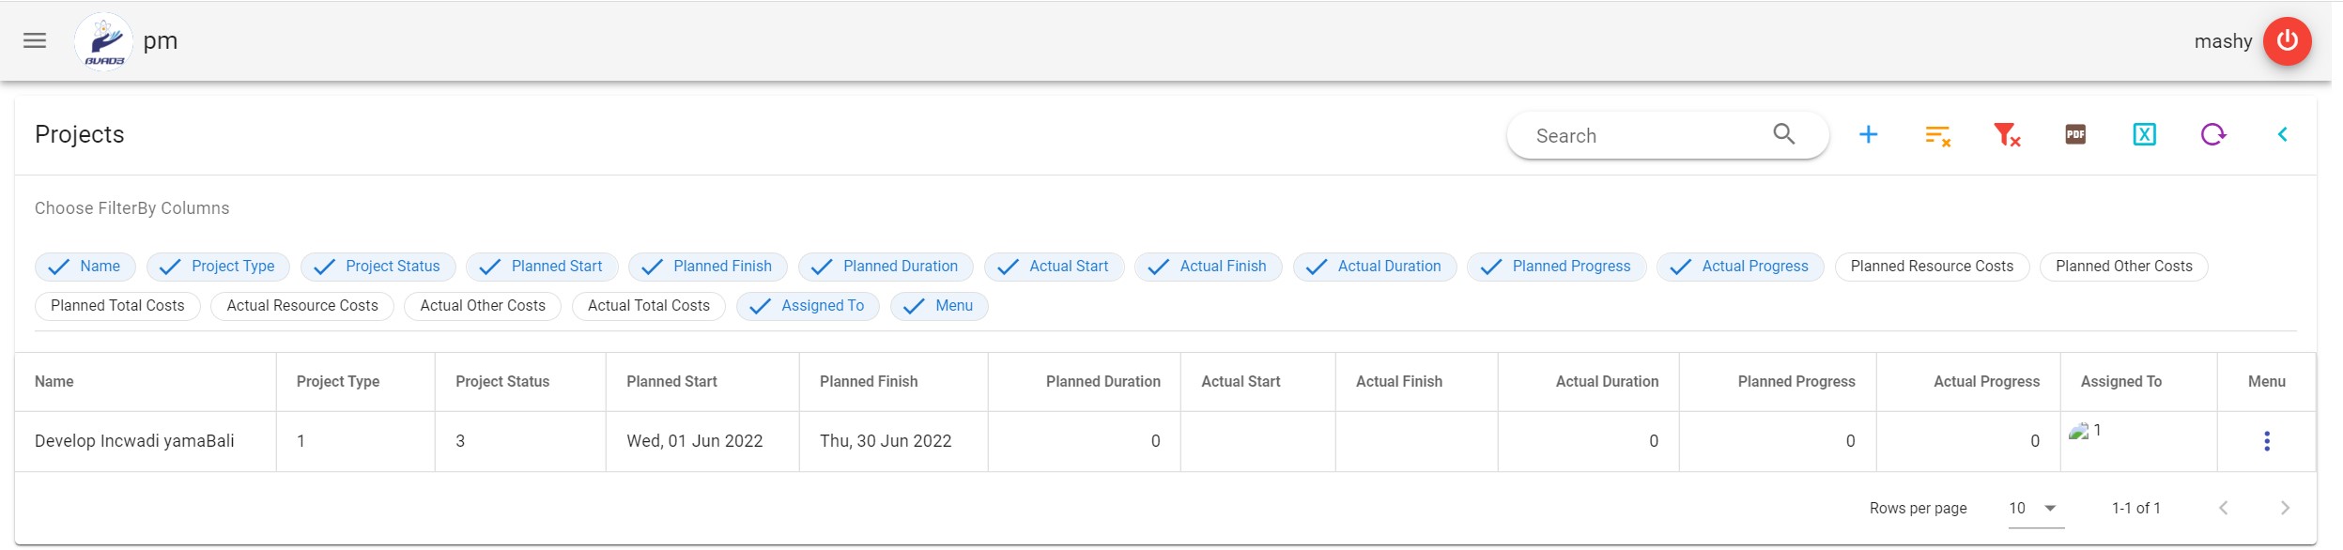Enable the Planned Resource Costs filter chip
This screenshot has width=2343, height=550.
pos(1931,267)
